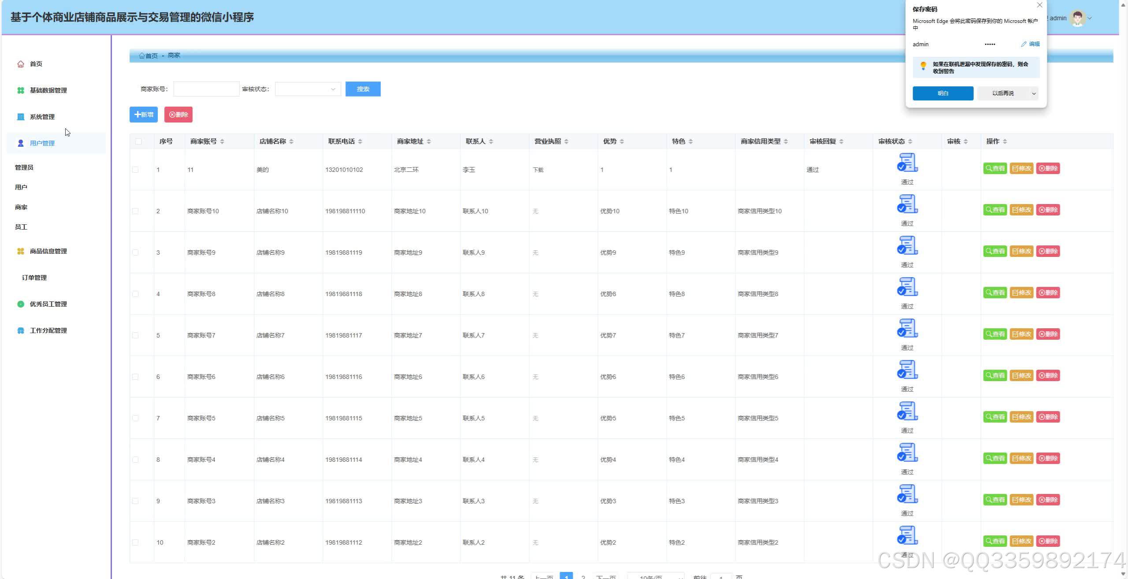1128x579 pixels.
Task: Click the home icon beside 首页 in sidebar
Action: tap(21, 64)
